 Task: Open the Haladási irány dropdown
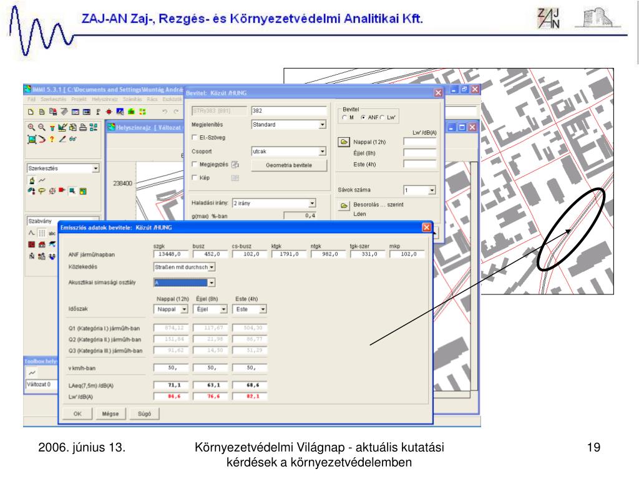(312, 203)
